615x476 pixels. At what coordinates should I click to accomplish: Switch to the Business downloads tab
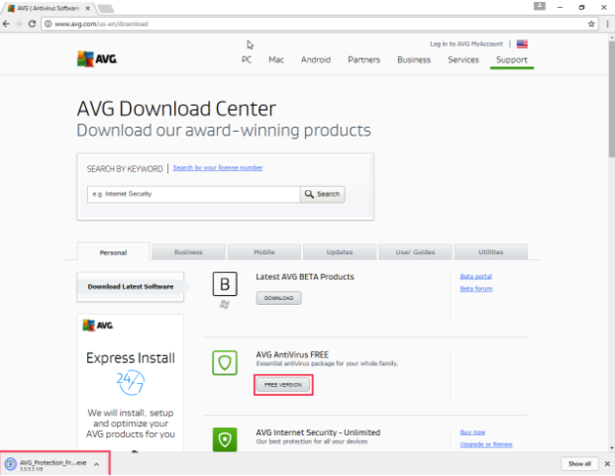click(x=188, y=252)
